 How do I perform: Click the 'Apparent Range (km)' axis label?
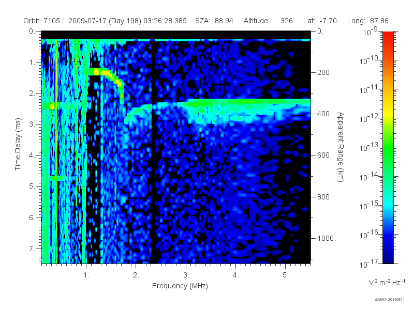tap(341, 147)
